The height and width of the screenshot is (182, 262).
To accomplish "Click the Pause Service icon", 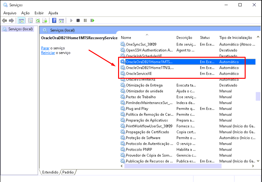I will [x=85, y=20].
